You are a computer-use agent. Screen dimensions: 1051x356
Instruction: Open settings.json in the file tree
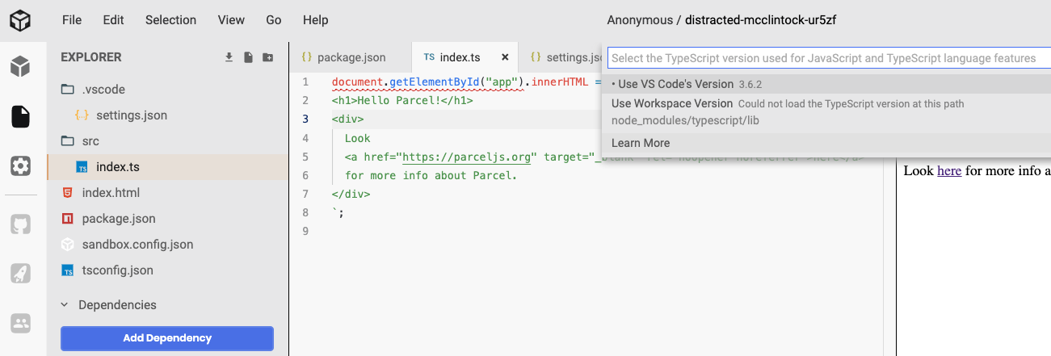coord(132,115)
